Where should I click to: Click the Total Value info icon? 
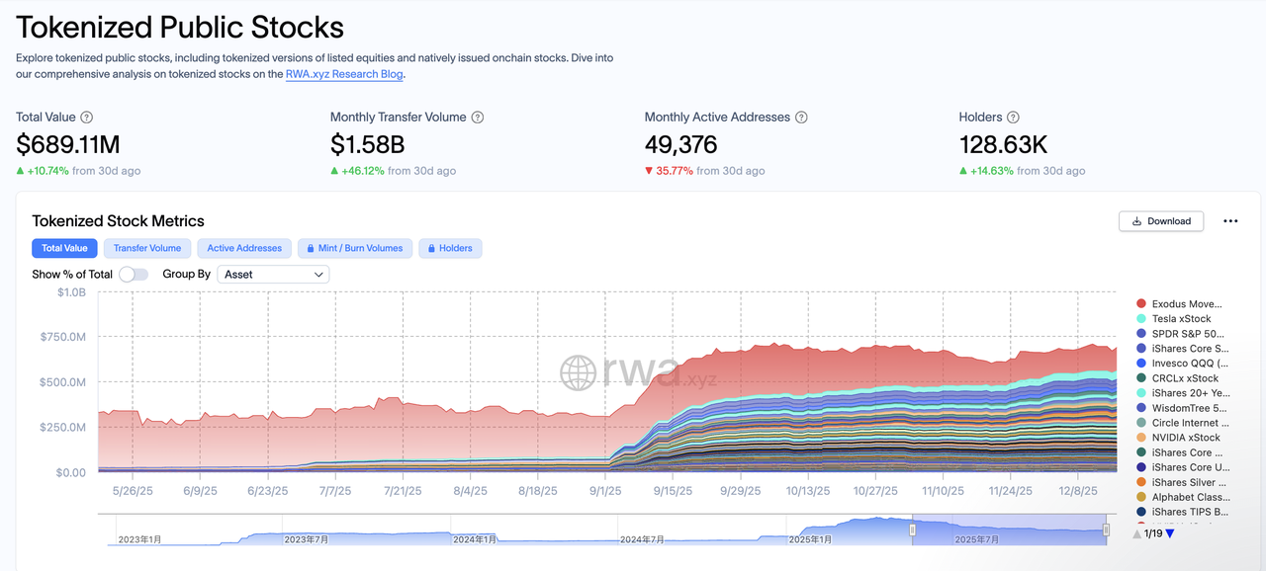click(x=87, y=118)
